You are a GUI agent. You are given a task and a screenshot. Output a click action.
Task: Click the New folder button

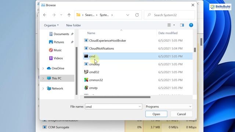coord(73,25)
